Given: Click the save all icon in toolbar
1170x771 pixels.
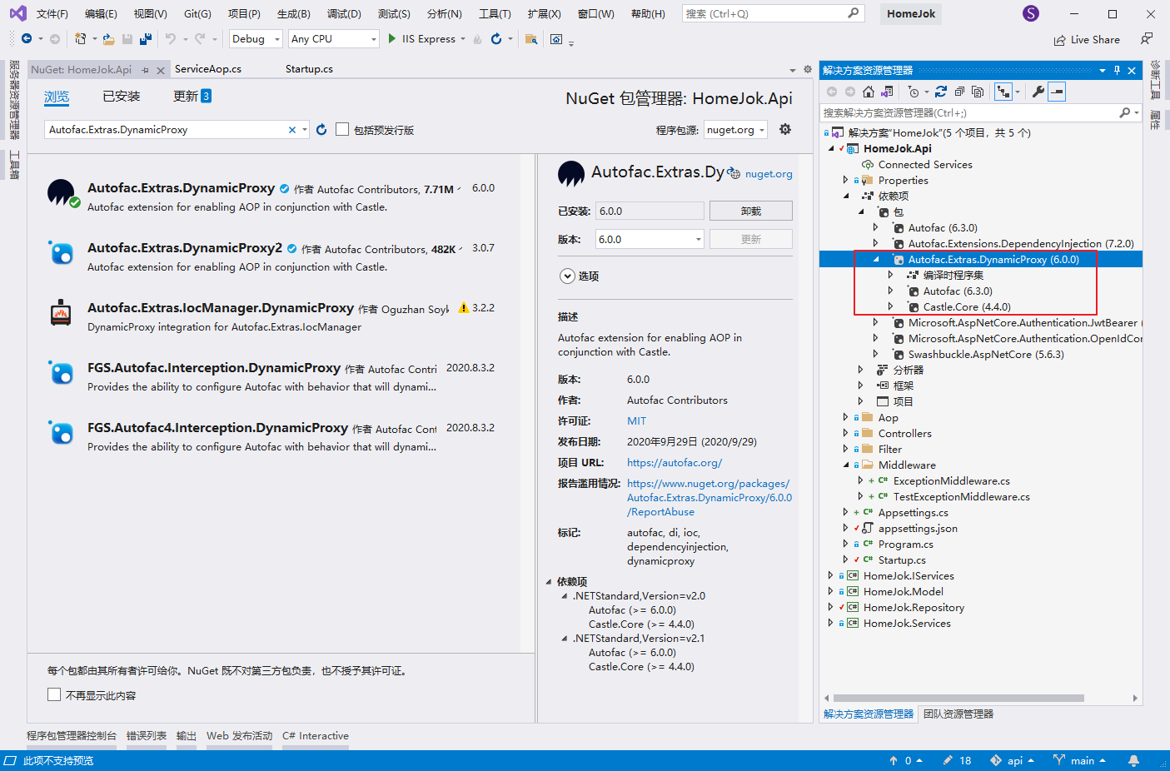Looking at the screenshot, I should tap(146, 39).
